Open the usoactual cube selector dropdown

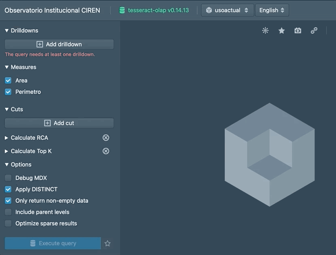227,10
